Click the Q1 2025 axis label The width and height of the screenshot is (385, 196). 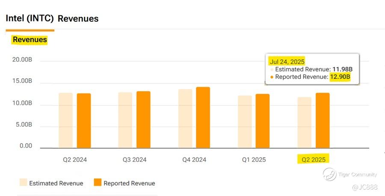(x=254, y=160)
